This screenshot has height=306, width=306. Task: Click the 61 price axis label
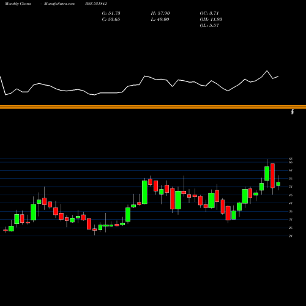(291, 170)
